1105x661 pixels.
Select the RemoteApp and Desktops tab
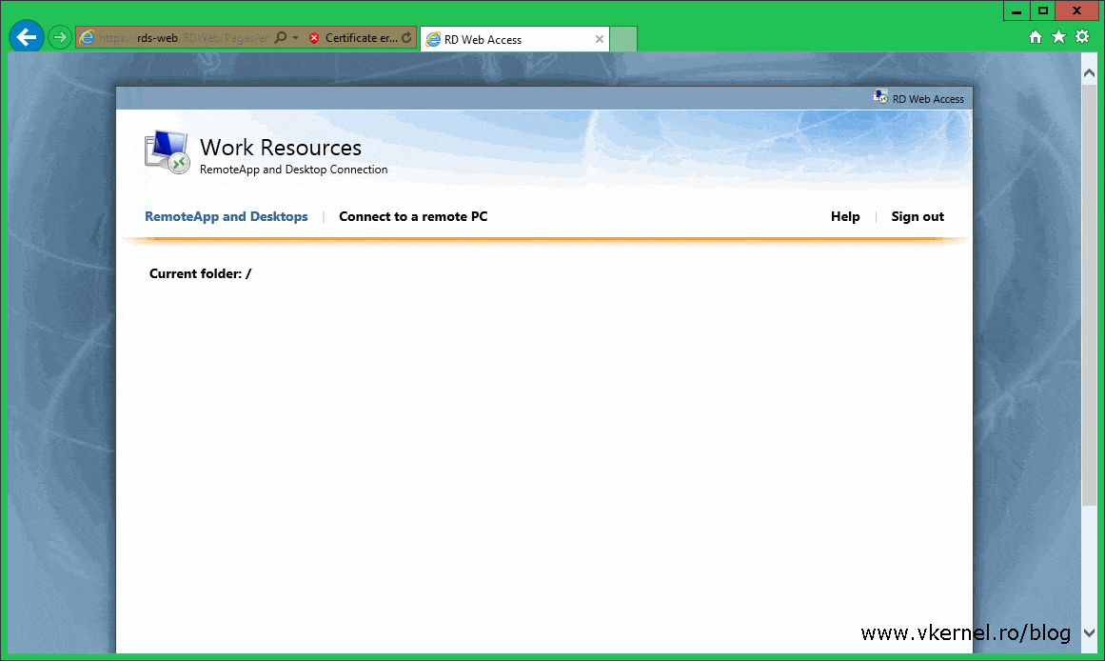tap(226, 216)
